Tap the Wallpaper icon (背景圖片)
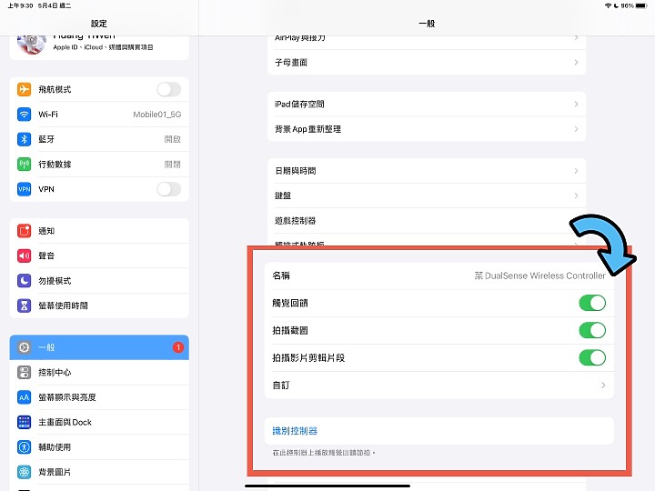655x491 pixels. pos(25,472)
